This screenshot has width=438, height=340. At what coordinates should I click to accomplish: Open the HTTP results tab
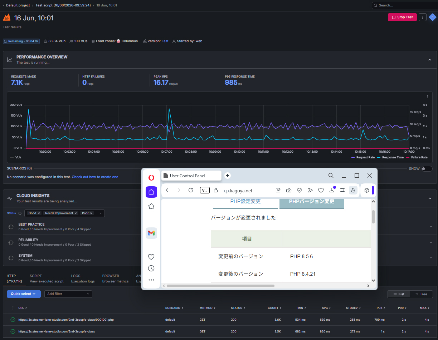[x=14, y=279]
